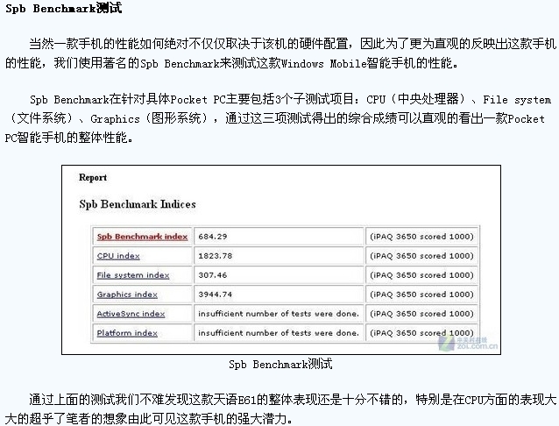Select the 3944.74 graphics score
Image resolution: width=559 pixels, height=426 pixels.
coord(215,295)
